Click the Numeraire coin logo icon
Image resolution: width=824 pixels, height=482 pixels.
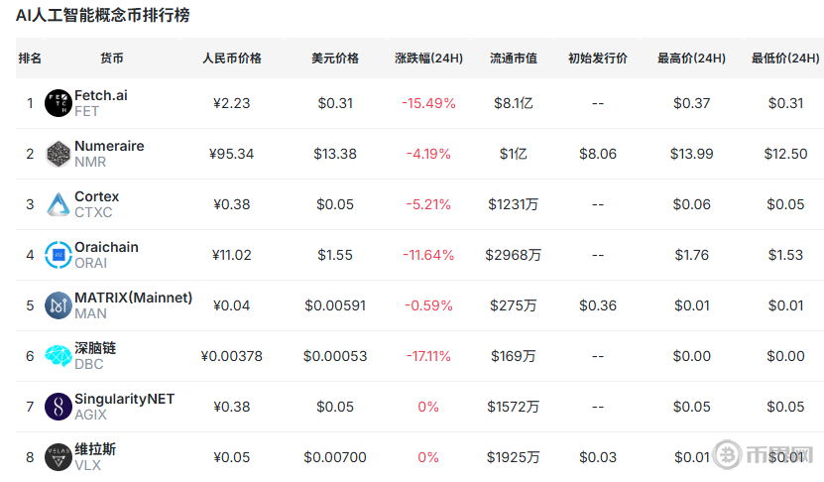click(59, 154)
